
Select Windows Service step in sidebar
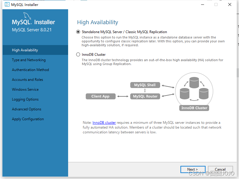coord(25,89)
